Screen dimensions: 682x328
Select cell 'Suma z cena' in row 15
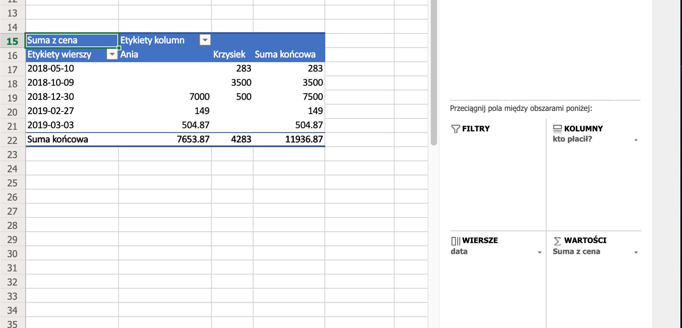(72, 40)
